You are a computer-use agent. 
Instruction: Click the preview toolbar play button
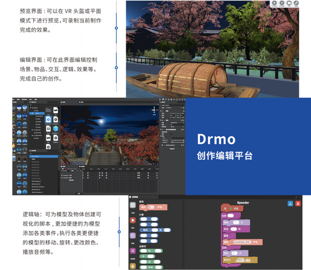point(281,3)
